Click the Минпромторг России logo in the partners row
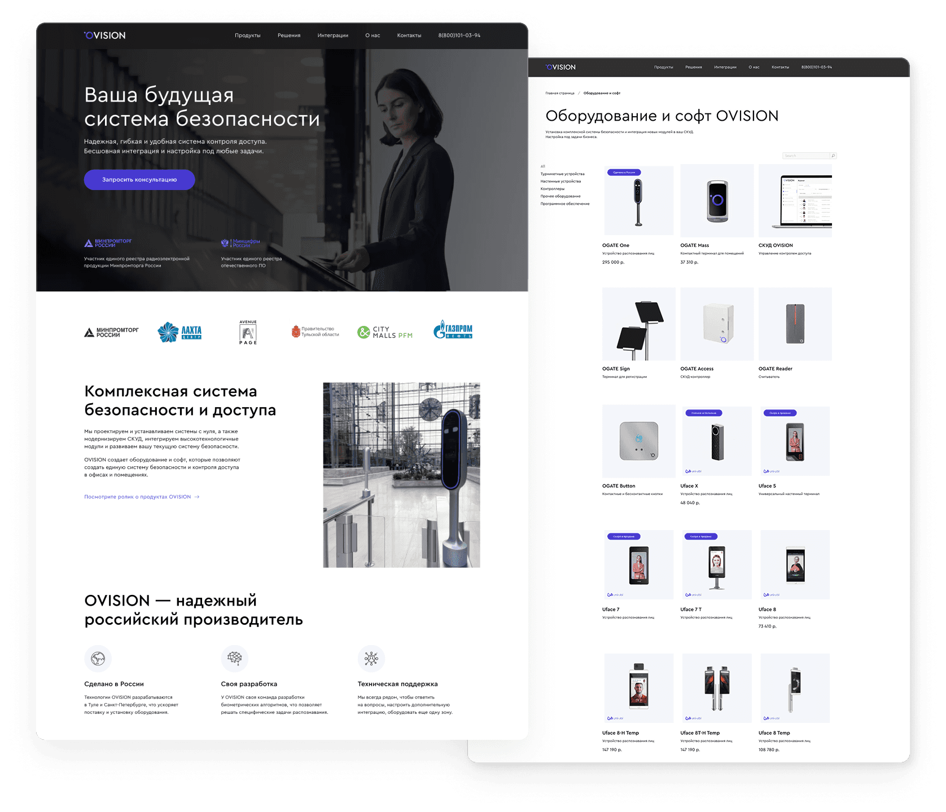Viewport: 946px width, 812px height. pos(111,333)
